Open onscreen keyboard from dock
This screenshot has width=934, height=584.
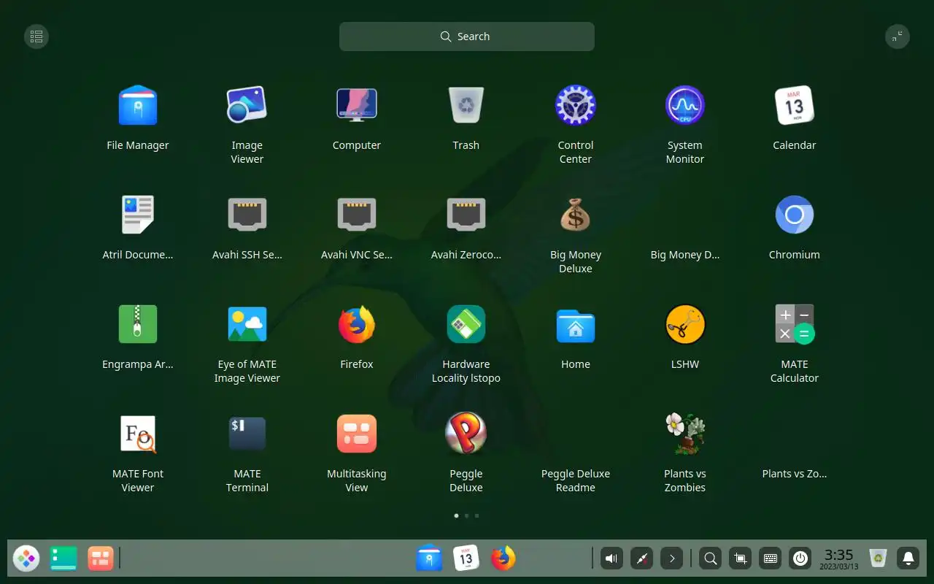pyautogui.click(x=770, y=559)
